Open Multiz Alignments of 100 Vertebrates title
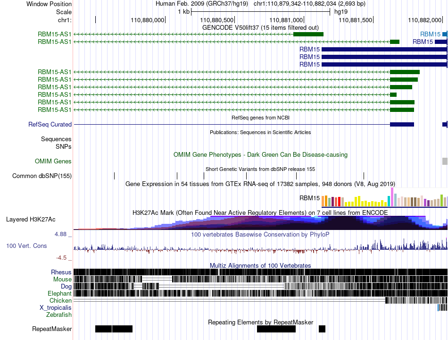This screenshot has width=448, height=340. 260,265
